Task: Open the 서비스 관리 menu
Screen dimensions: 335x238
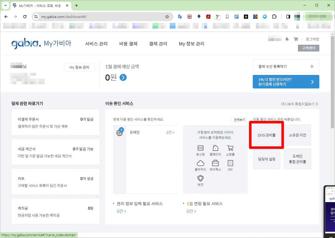Action: [x=96, y=44]
